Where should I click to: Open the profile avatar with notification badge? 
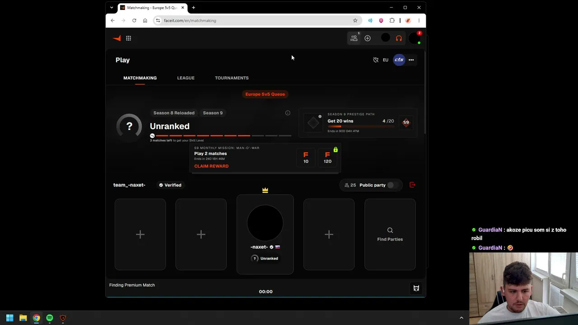(x=415, y=38)
